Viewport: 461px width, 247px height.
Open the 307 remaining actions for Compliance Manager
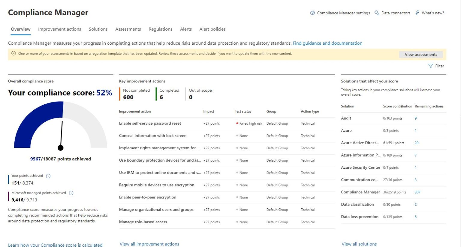click(x=417, y=192)
